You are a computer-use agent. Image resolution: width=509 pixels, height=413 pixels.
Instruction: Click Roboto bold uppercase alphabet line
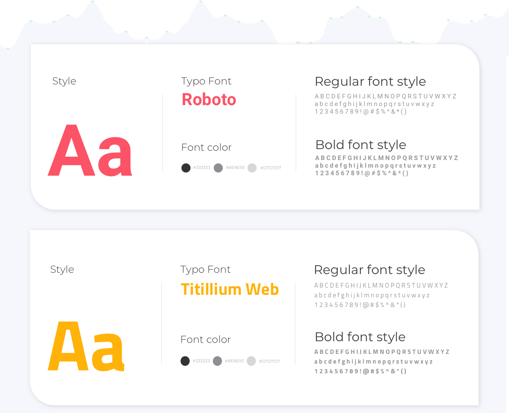point(387,158)
